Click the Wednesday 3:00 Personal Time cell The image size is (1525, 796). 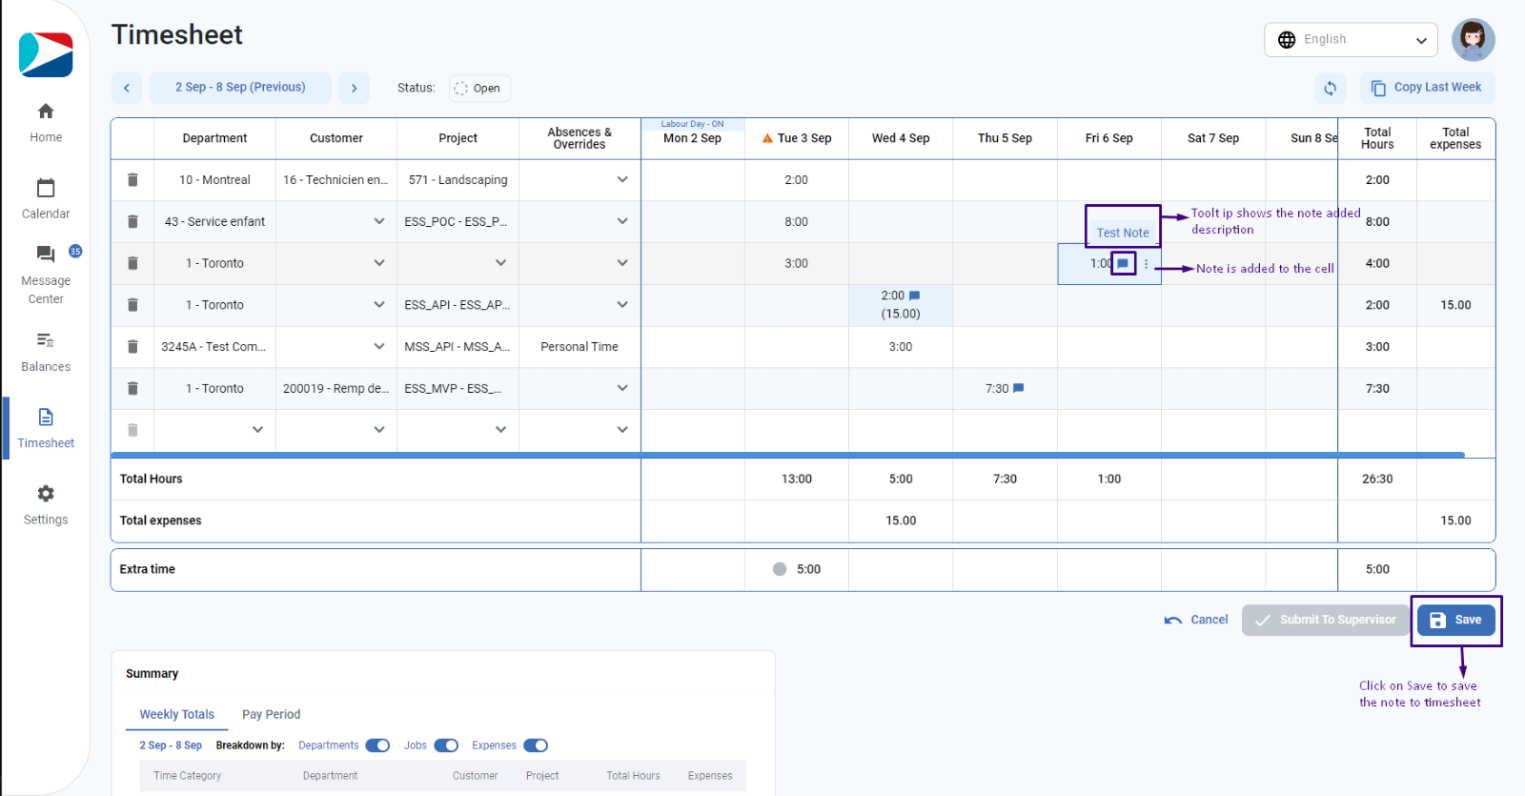pos(901,346)
